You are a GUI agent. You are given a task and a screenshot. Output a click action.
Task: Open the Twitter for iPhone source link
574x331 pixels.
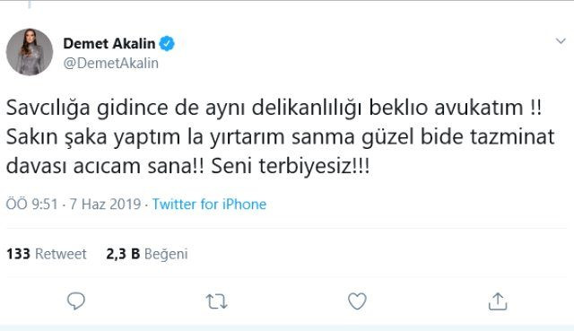coord(209,204)
